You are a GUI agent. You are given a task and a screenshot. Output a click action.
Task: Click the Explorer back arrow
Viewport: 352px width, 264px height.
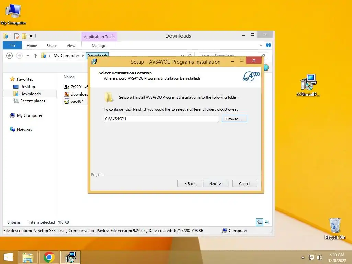point(9,55)
